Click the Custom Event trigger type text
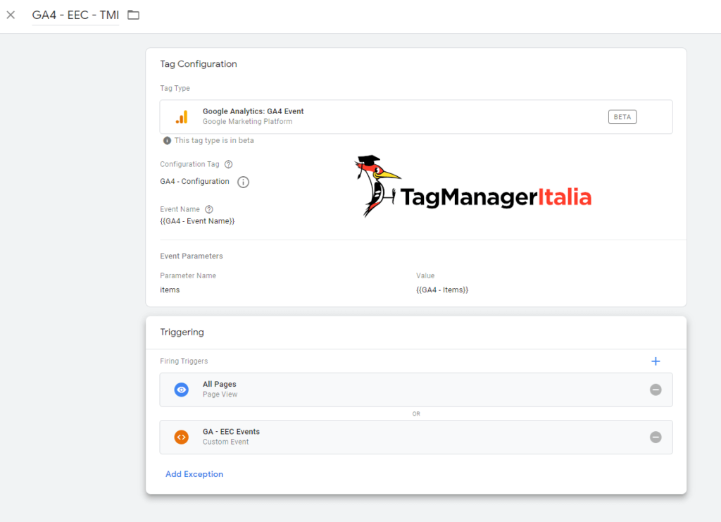This screenshot has height=522, width=721. tap(226, 442)
